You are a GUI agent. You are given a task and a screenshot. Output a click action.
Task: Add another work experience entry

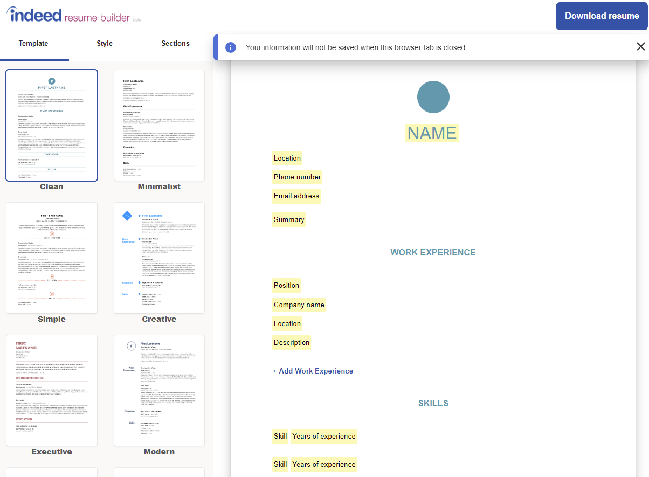[x=313, y=371]
